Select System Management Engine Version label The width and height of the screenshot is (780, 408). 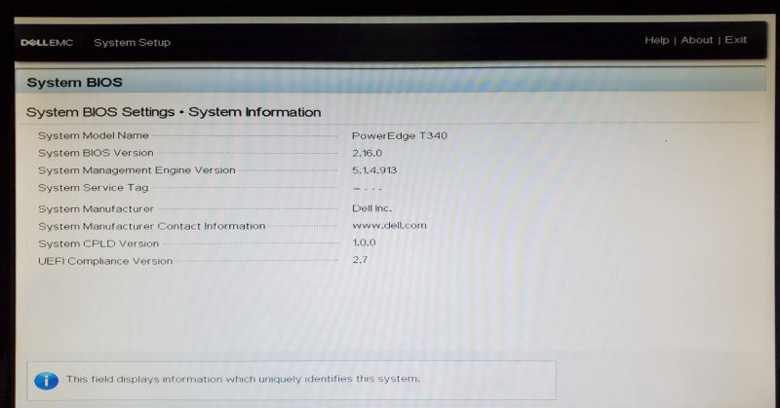click(136, 170)
